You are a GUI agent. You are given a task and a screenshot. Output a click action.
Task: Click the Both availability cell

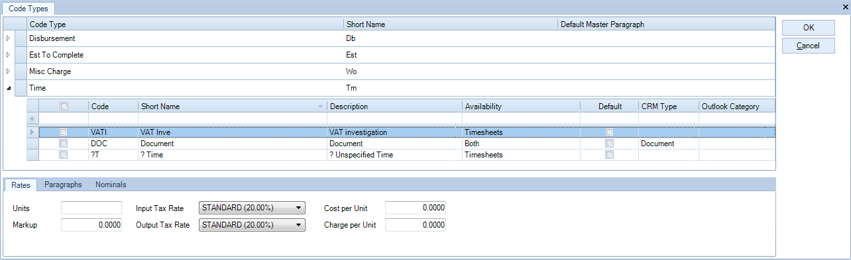coord(521,144)
